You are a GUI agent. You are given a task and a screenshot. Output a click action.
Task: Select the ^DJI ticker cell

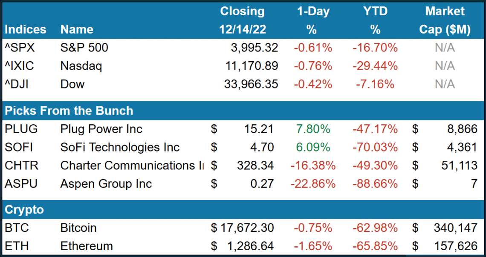coord(18,84)
